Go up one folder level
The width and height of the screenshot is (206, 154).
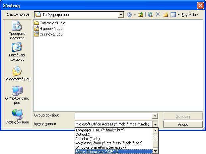pyautogui.click(x=140, y=15)
